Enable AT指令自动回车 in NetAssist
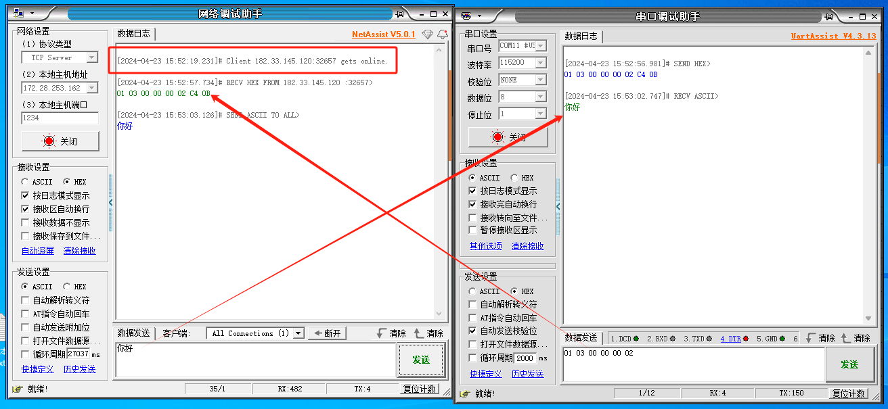 [26, 314]
